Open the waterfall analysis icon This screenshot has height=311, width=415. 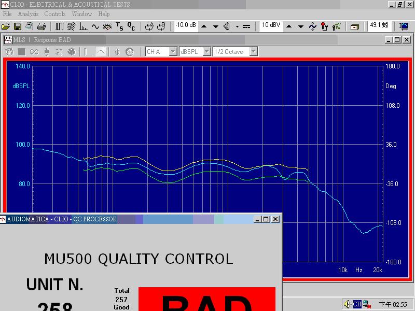71,26
